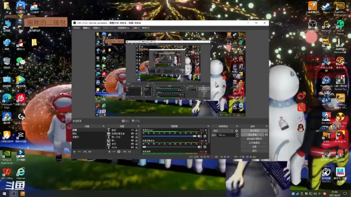Image resolution: width=351 pixels, height=197 pixels.
Task: Open settings gear of first mixer channel
Action: click(205, 136)
